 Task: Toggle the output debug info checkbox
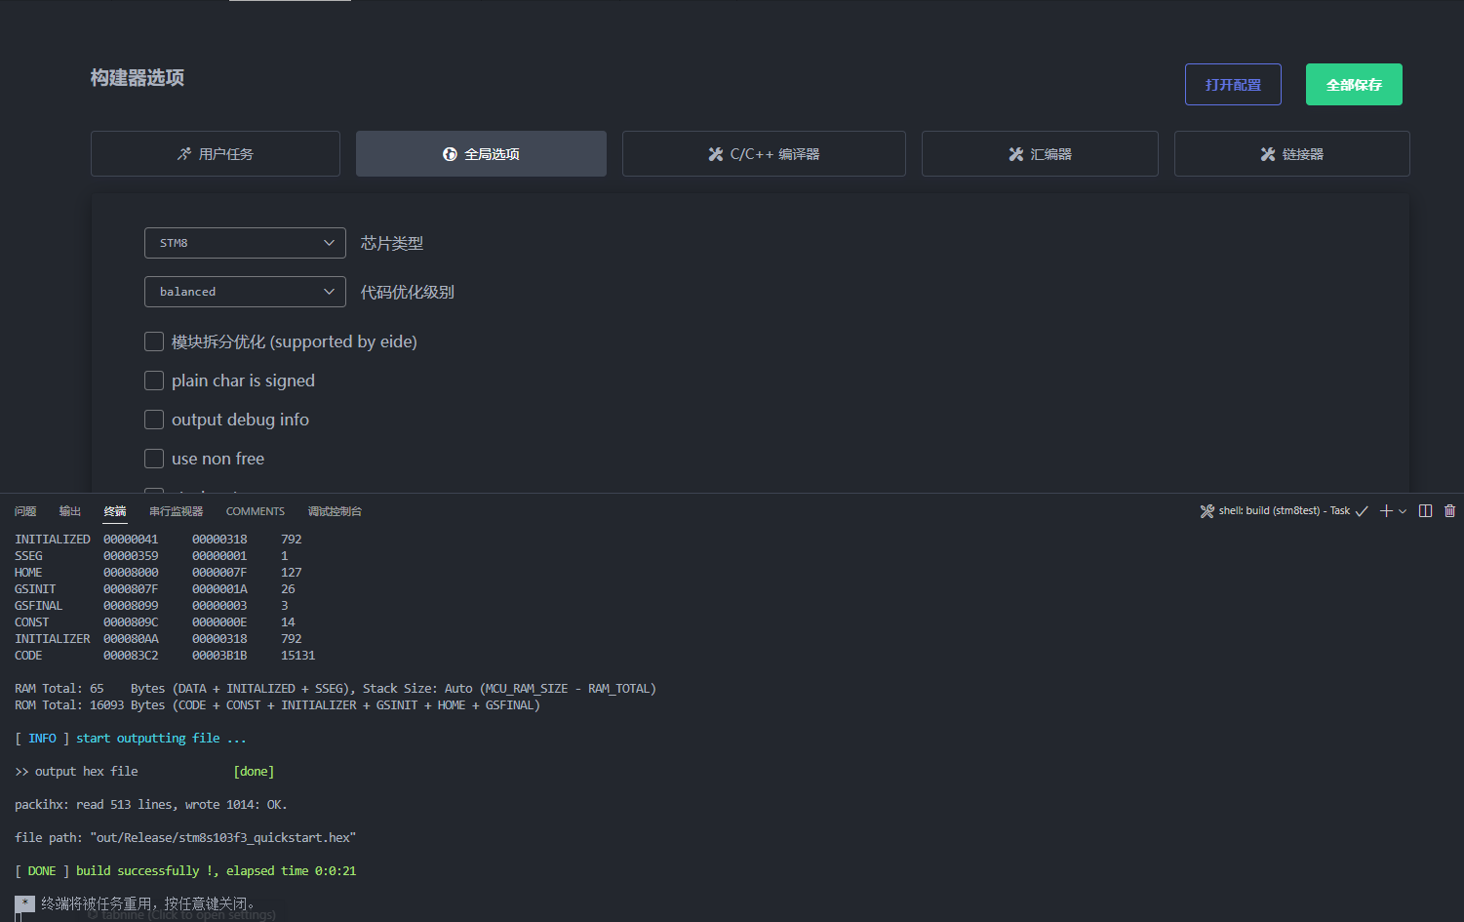[x=154, y=420]
